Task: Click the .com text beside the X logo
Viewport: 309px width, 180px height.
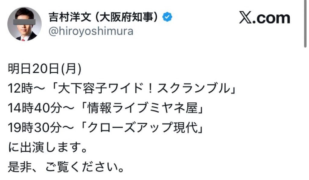Action: [273, 18]
